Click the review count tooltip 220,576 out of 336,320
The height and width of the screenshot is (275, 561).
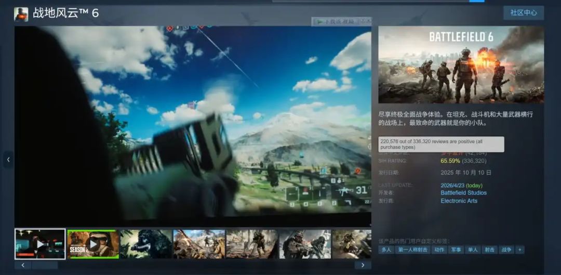pyautogui.click(x=441, y=145)
